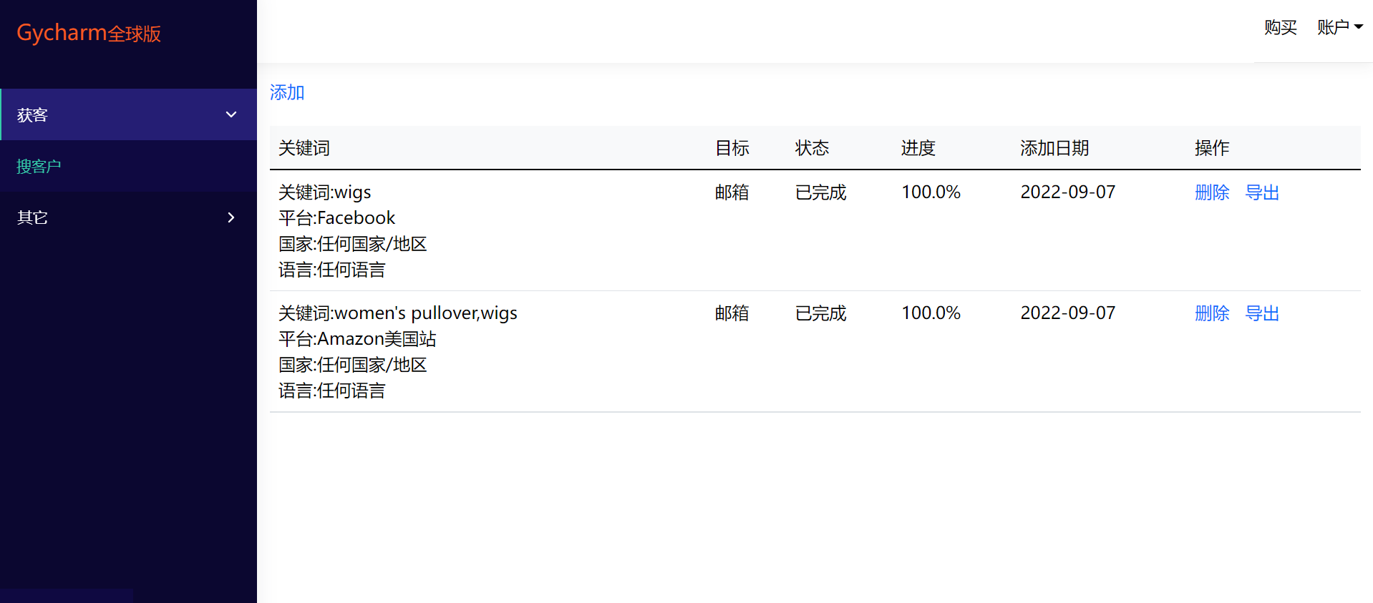Delete the wigs Facebook task

point(1211,192)
